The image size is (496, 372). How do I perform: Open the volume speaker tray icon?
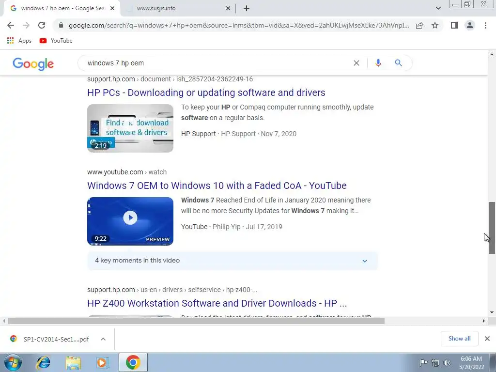[447, 362]
